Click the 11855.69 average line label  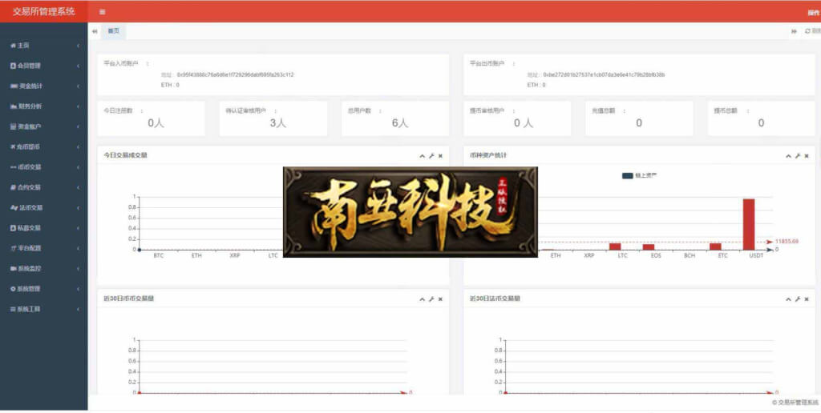click(787, 242)
